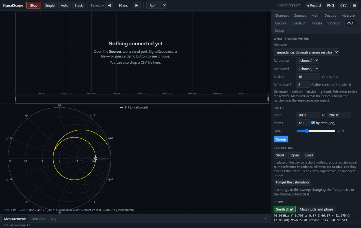Click the Trial: 10 days left badge
361x228 pixels.
pyautogui.click(x=290, y=5)
